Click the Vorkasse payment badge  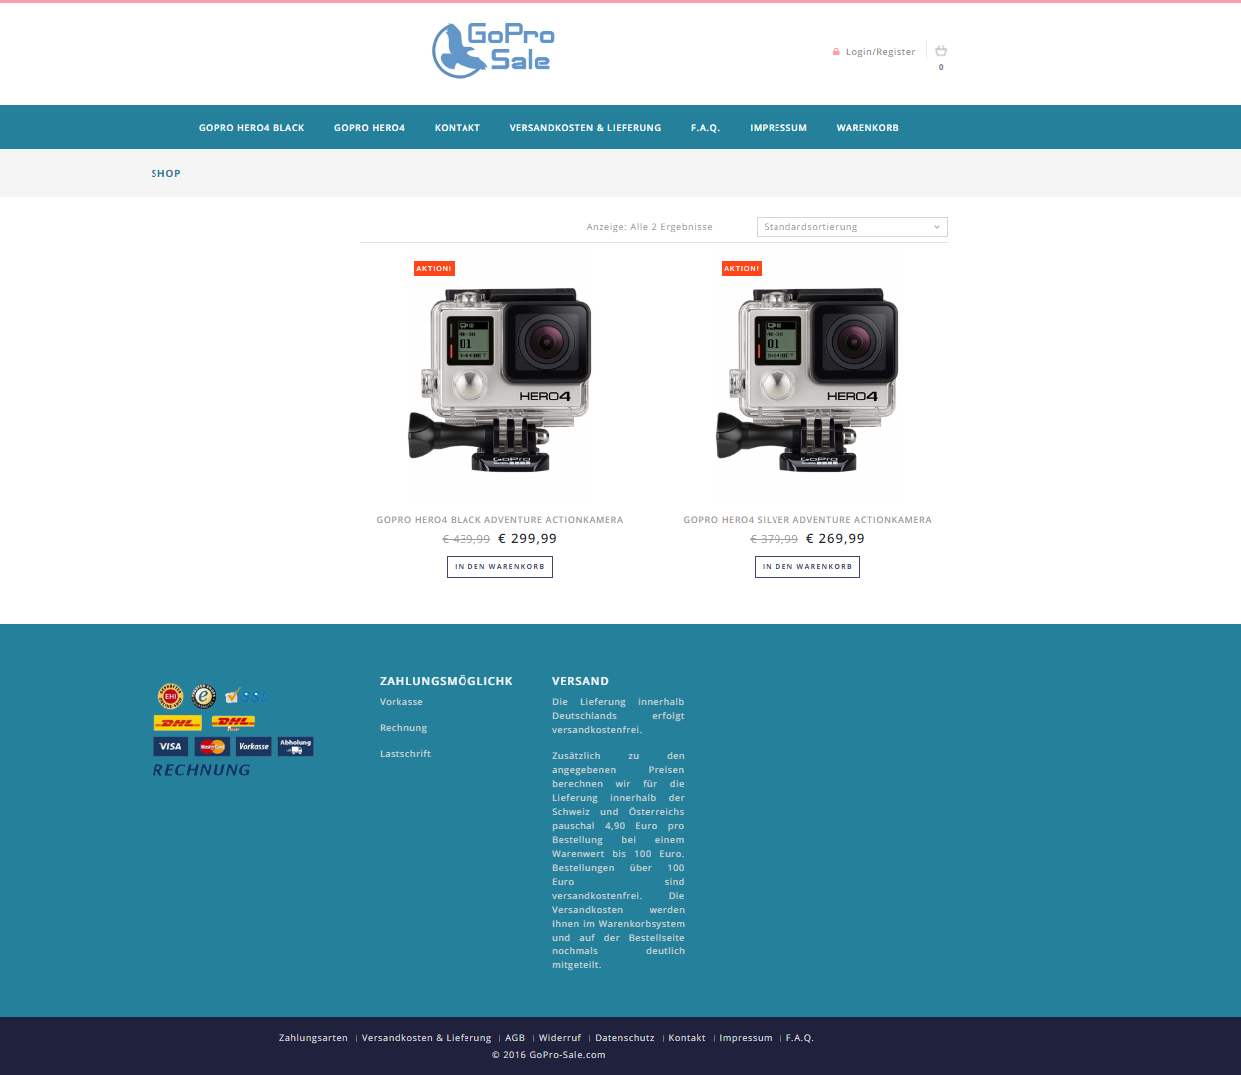click(x=254, y=746)
